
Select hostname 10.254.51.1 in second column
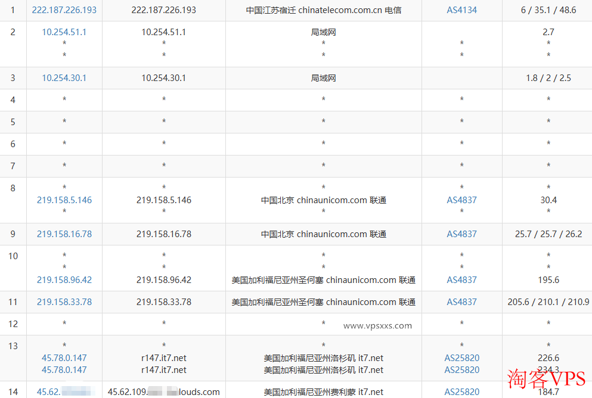[x=164, y=32]
